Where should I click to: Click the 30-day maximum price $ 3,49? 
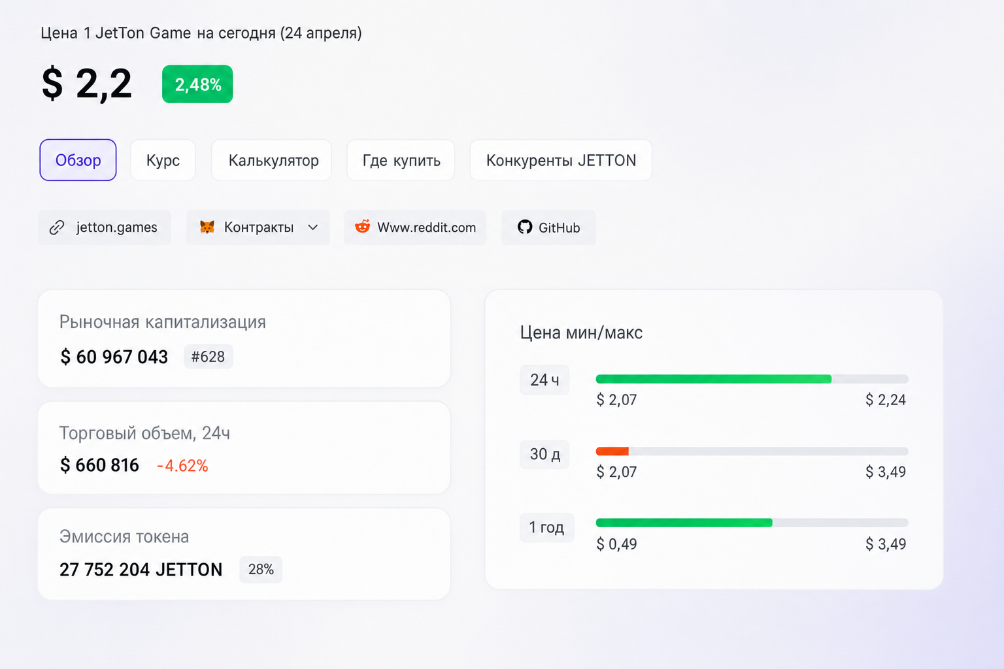coord(886,472)
